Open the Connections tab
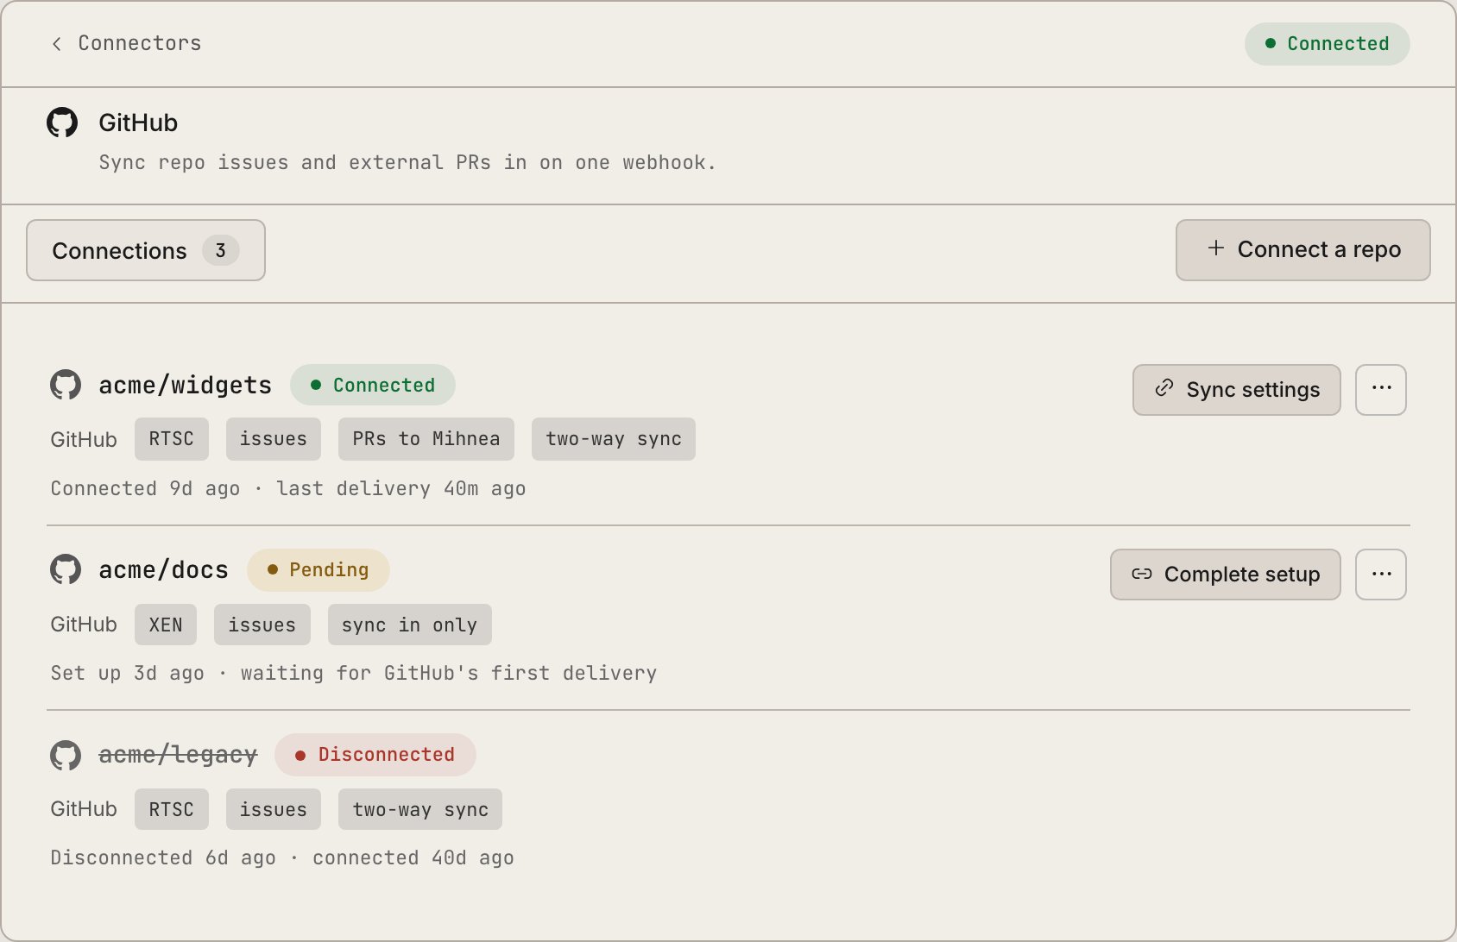Screen dimensions: 1457x942 146,250
